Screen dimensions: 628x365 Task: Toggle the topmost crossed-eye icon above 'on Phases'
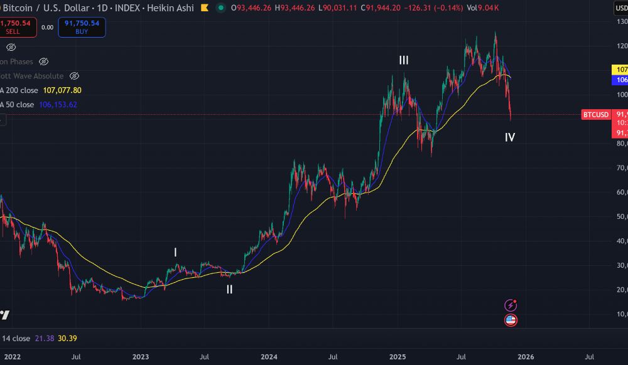point(11,47)
